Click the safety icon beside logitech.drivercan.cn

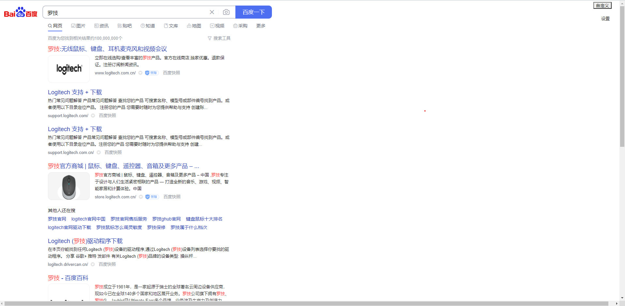point(93,264)
